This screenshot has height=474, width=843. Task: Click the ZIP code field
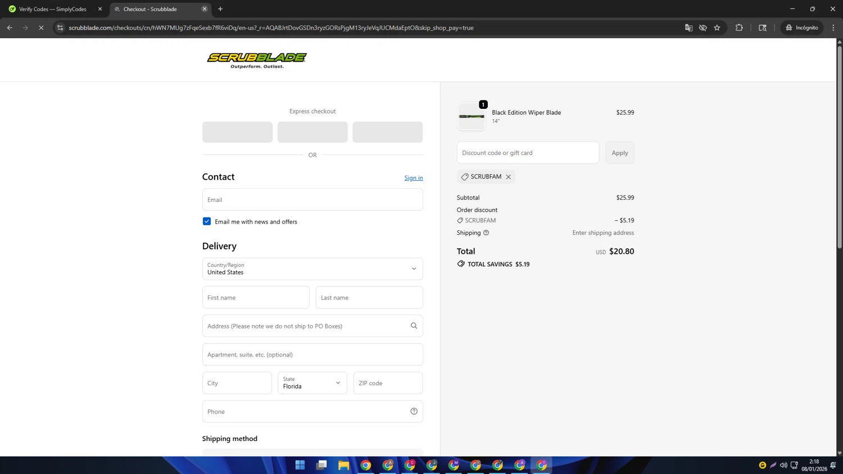click(388, 383)
